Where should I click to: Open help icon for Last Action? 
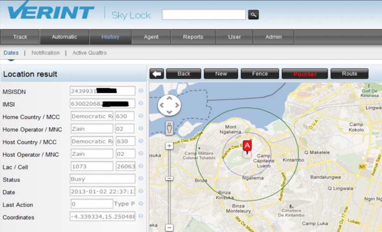click(x=141, y=203)
